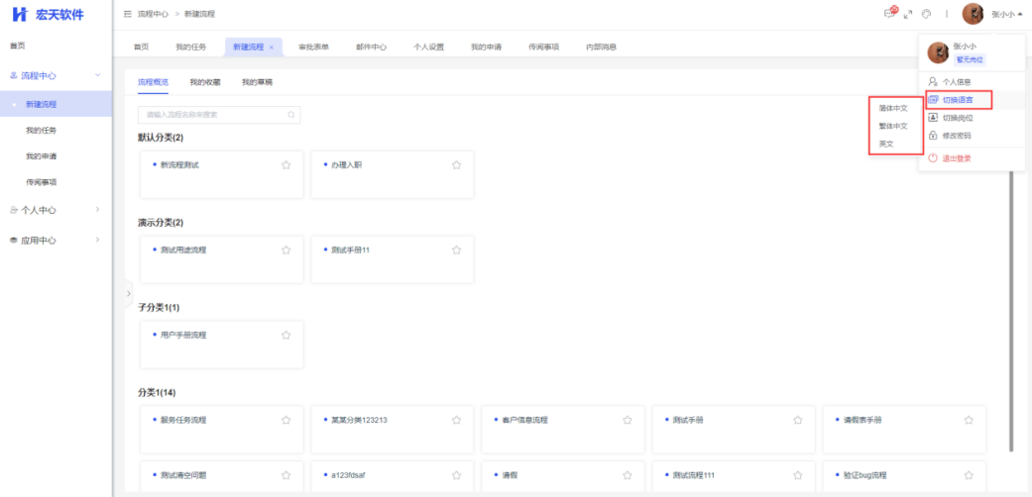Click the process name search input field
Viewport: 1032px width, 497px height.
(x=213, y=115)
